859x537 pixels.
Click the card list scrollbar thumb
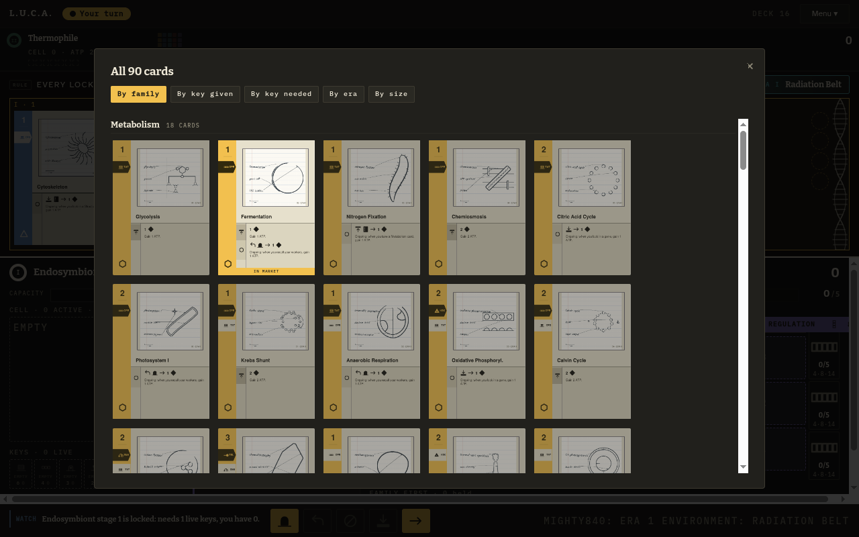[743, 150]
